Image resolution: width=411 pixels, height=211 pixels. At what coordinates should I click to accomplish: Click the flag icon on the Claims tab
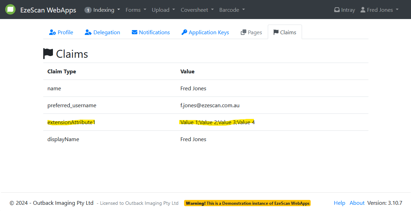pyautogui.click(x=276, y=33)
